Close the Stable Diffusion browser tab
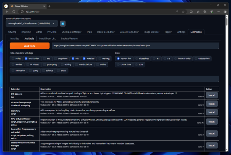This screenshot has height=155, width=231. click(44, 6)
